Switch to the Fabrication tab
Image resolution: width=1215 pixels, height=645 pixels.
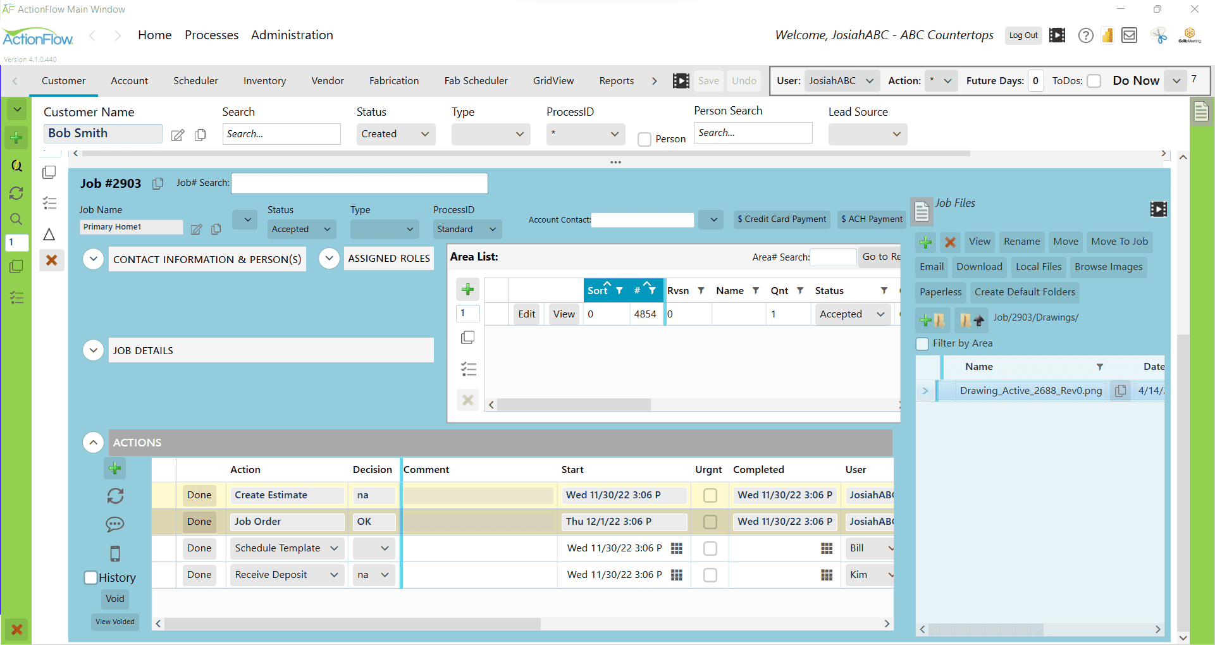coord(393,80)
